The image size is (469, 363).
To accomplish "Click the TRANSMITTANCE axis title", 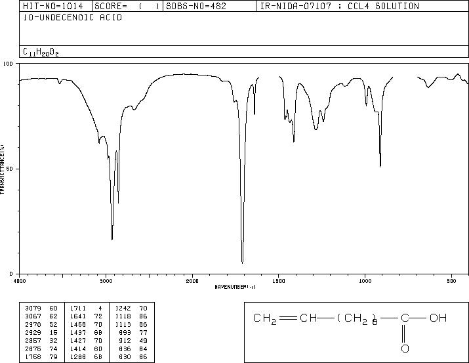I will tap(2, 169).
